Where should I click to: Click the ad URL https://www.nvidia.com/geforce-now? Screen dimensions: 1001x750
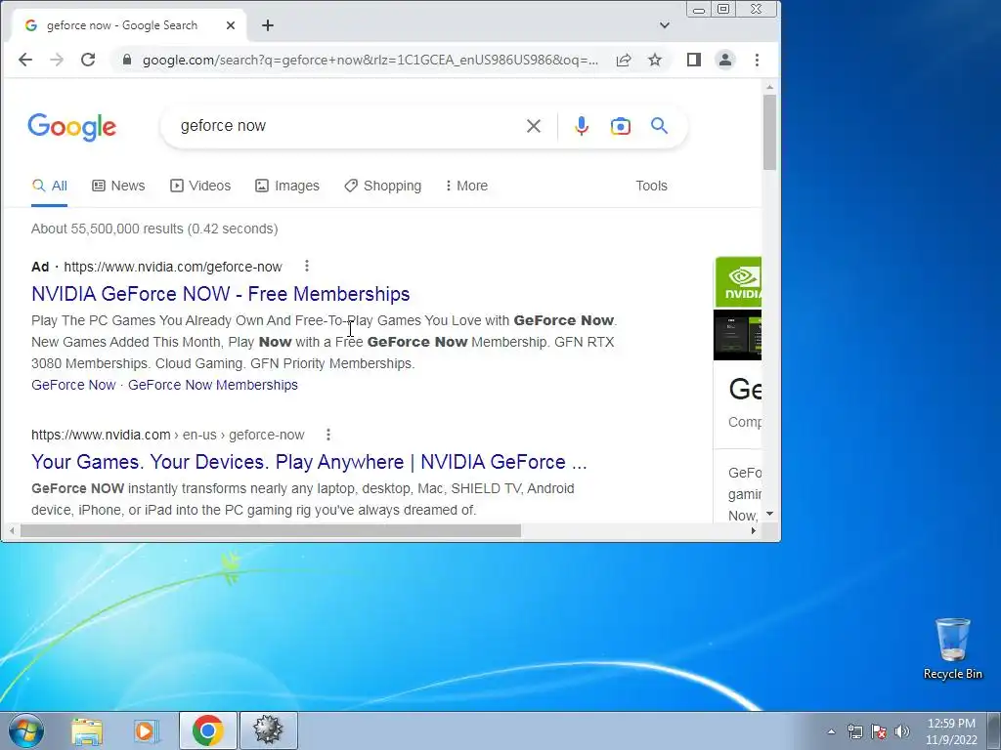(x=173, y=267)
